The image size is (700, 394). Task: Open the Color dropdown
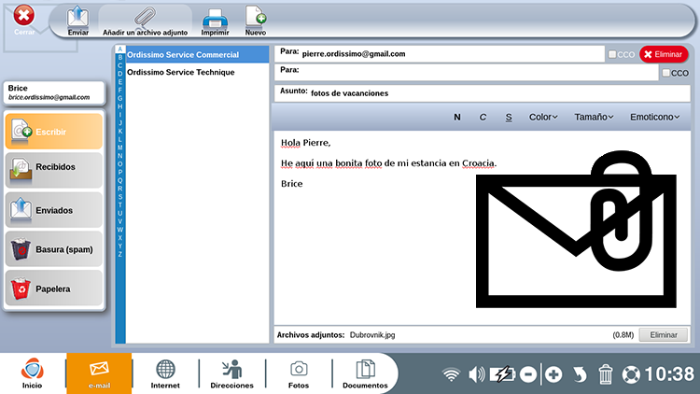tap(543, 117)
